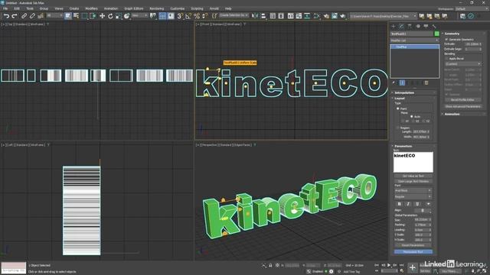490x275 pixels.
Task: Toggle Underline text style button
Action: click(x=417, y=204)
